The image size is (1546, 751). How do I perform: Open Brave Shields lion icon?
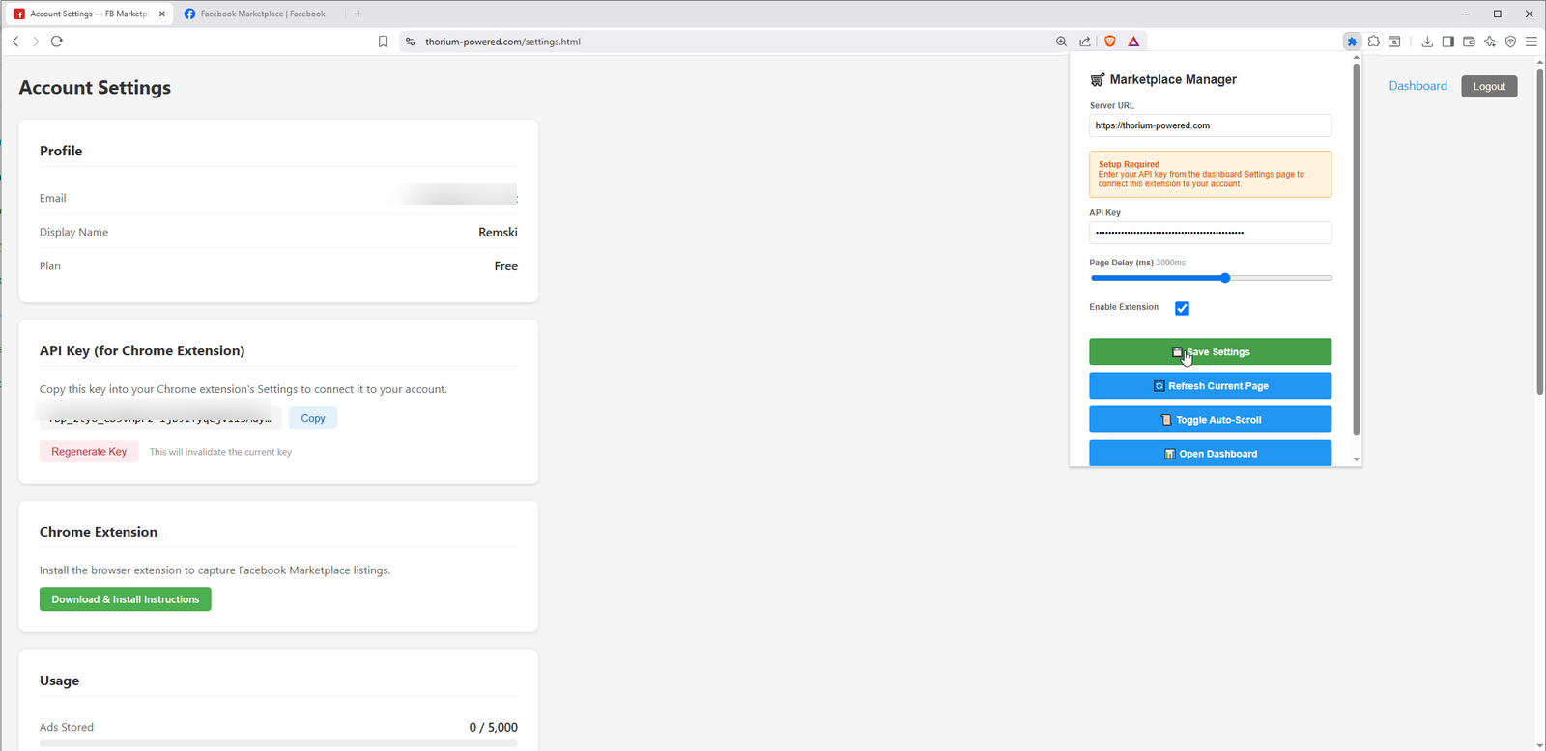point(1110,42)
